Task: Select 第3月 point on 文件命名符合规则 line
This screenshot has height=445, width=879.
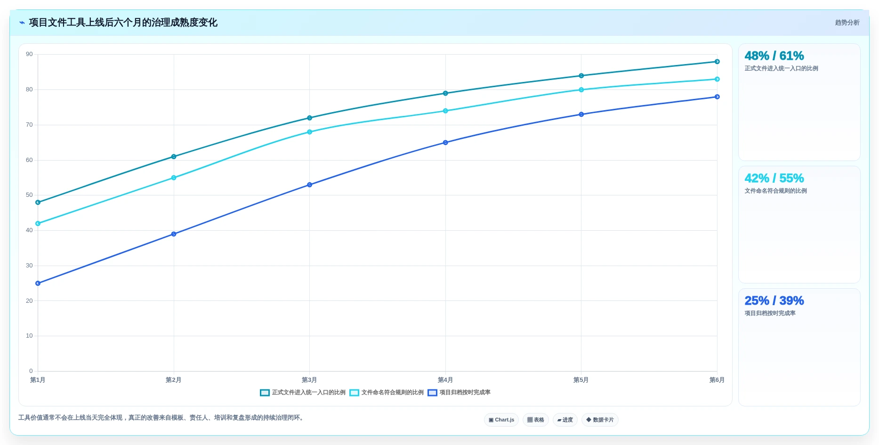Action: click(x=309, y=132)
